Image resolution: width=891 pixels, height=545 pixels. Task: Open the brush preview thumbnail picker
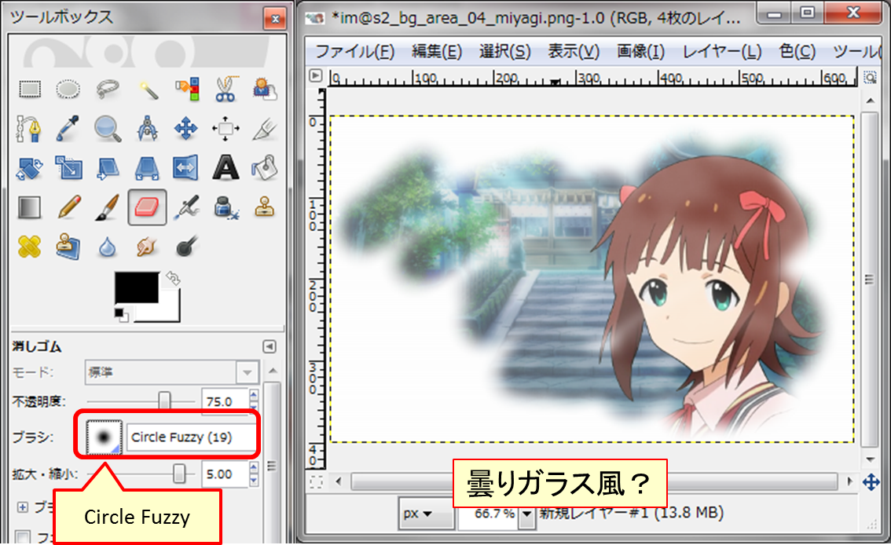[104, 437]
